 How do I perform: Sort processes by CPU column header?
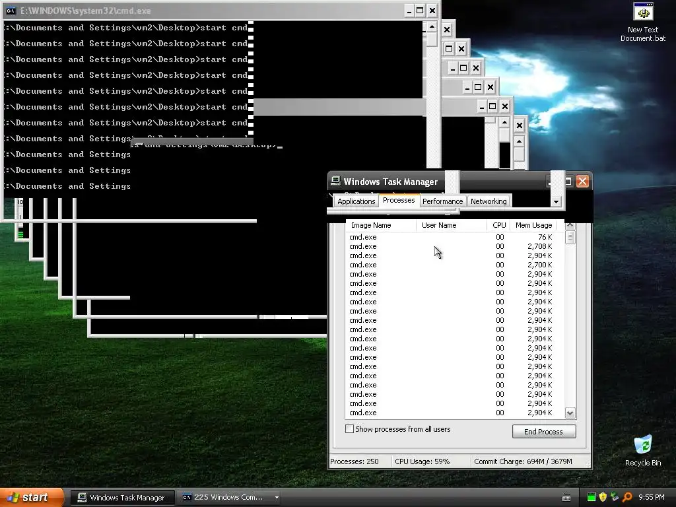498,225
